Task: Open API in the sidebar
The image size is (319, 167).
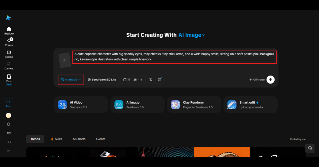Action: (x=9, y=133)
